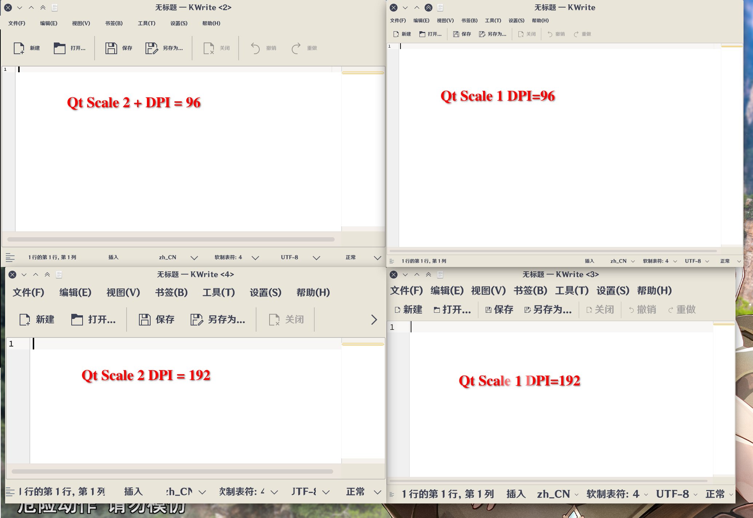Click the horizontal scrollbar in KWrite <2>
Screen dimensions: 753x518
click(x=171, y=239)
